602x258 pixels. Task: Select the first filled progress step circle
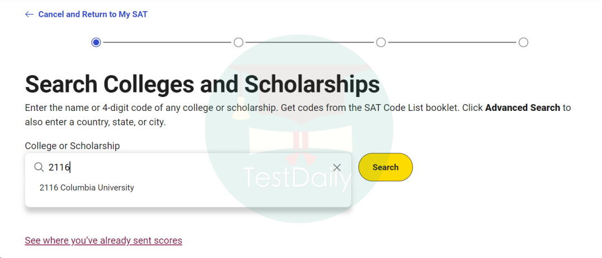click(96, 42)
